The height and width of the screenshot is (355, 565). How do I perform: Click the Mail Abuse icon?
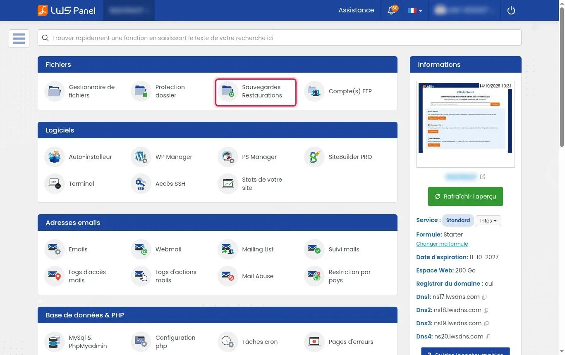coord(228,276)
